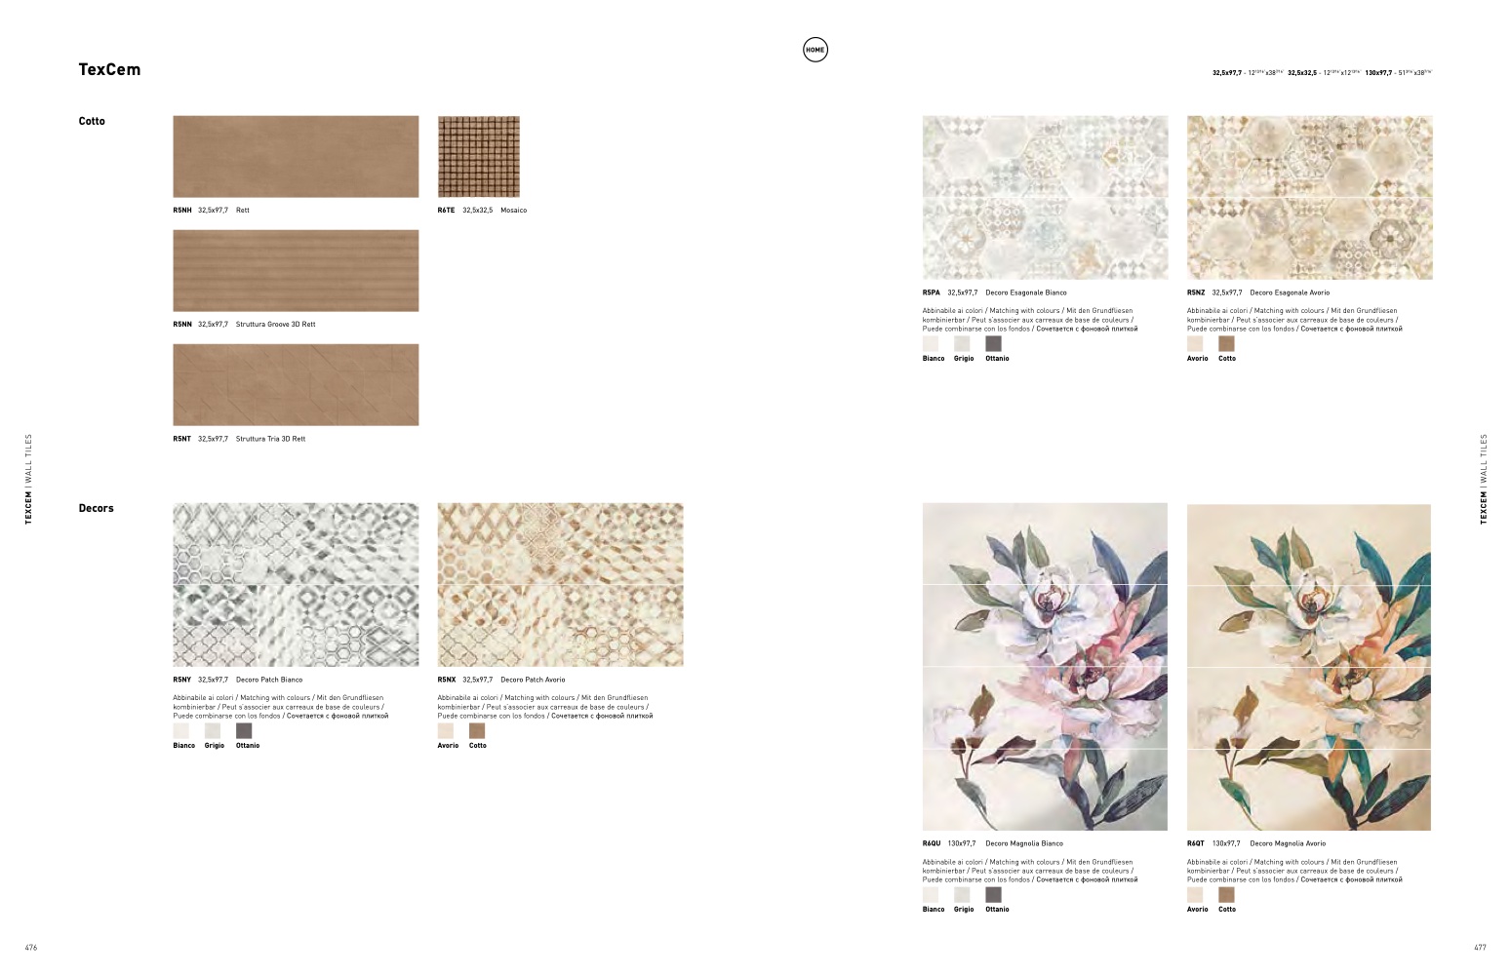Select the Decoro Esagonale Avorio tile image

coord(1309,198)
